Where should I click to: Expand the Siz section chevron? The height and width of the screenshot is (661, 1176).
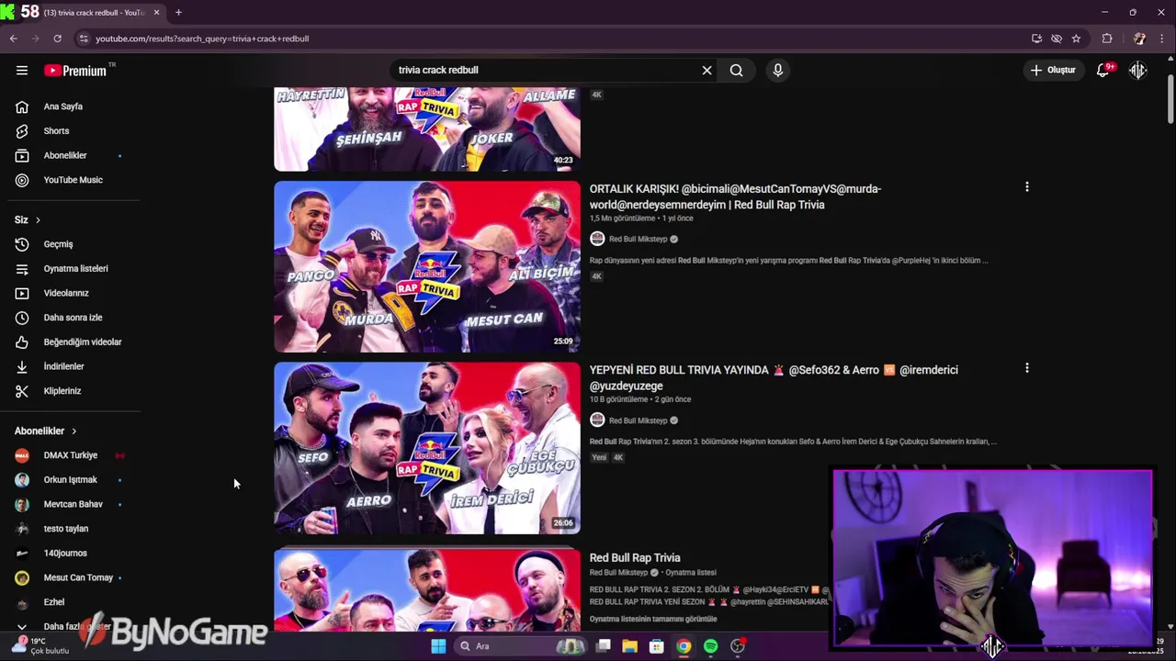[38, 219]
